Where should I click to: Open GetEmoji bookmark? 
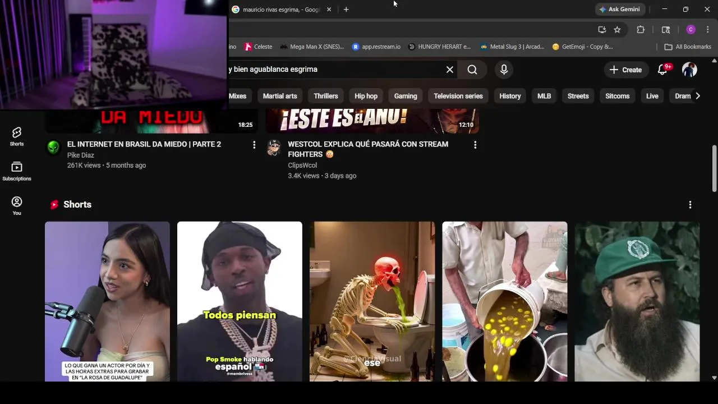[x=582, y=47]
